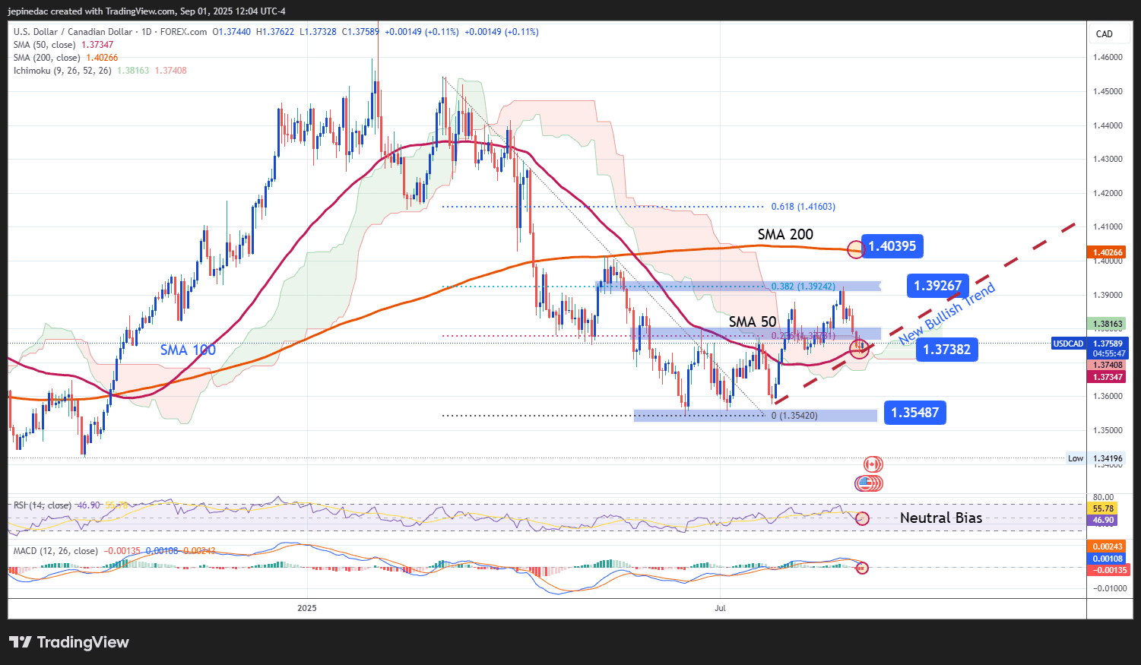
Task: Select the Ichimoku (9, 26, 52, 26) legend
Action: pos(62,71)
